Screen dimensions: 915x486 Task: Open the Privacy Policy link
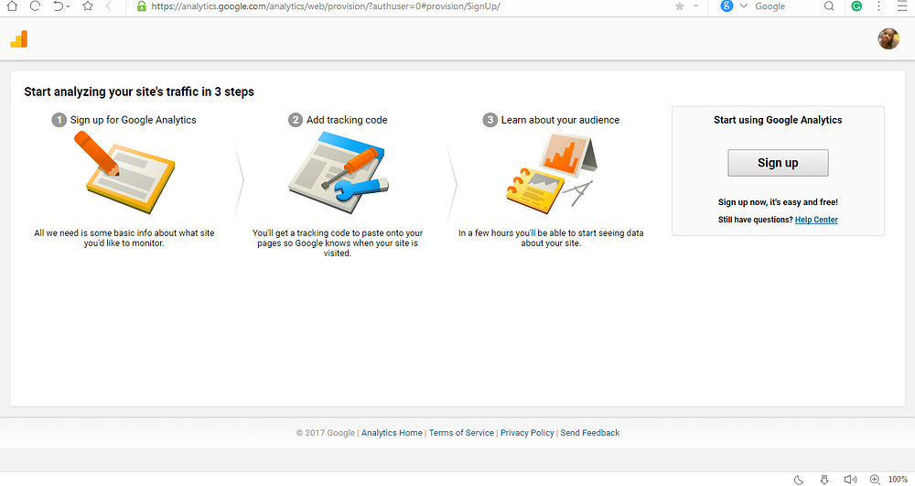(527, 433)
